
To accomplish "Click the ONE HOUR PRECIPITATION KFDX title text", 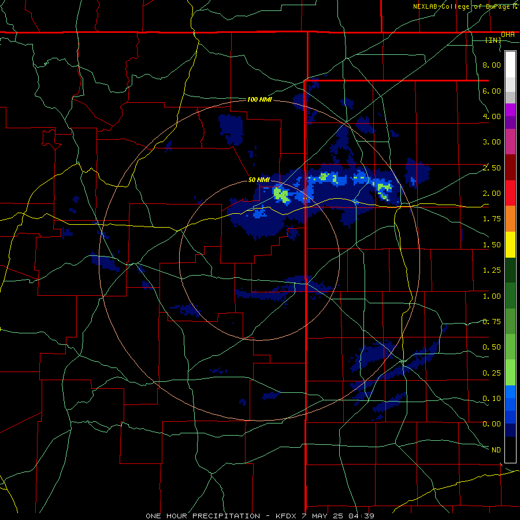I will 260,516.
